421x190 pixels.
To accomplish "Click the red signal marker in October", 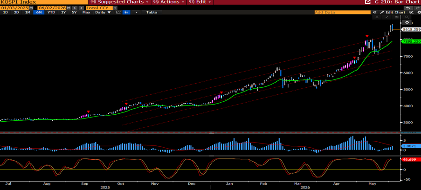I will [126, 104].
